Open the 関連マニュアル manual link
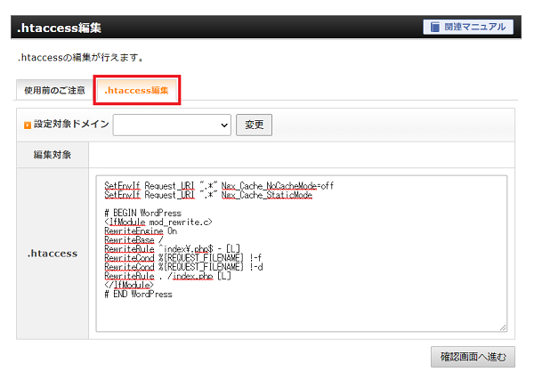534x380 pixels. point(468,27)
